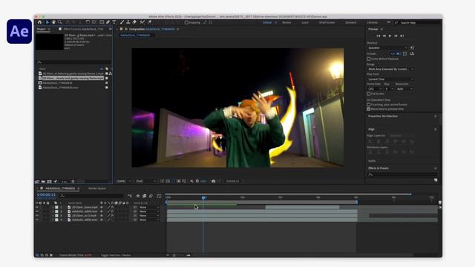Select the Roto Brush tool
Screen dimensions: 475x267
[142, 22]
